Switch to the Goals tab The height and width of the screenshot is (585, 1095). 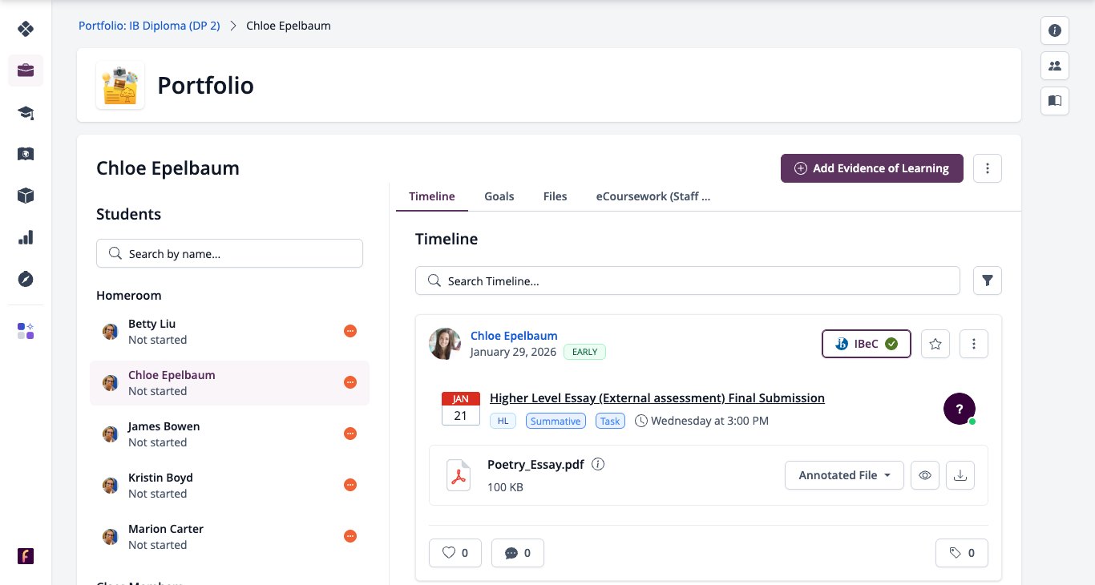(499, 196)
